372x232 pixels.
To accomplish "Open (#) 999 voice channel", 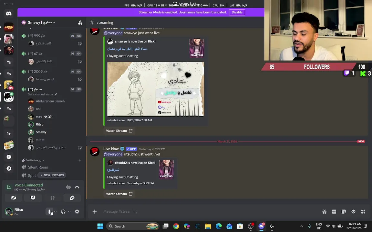I will (x=36, y=36).
